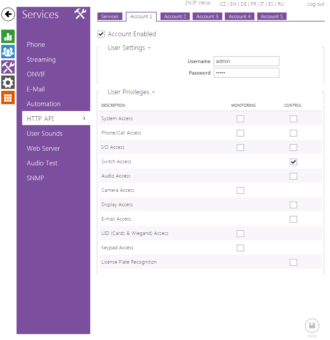Disable Switch Access control checkbox
Screen dimensions: 330x340
coord(293,162)
